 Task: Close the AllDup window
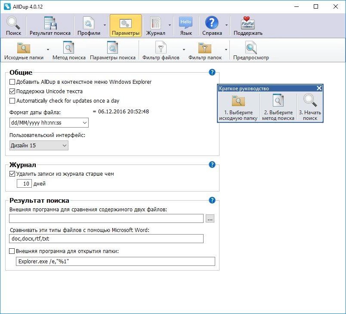(x=335, y=6)
